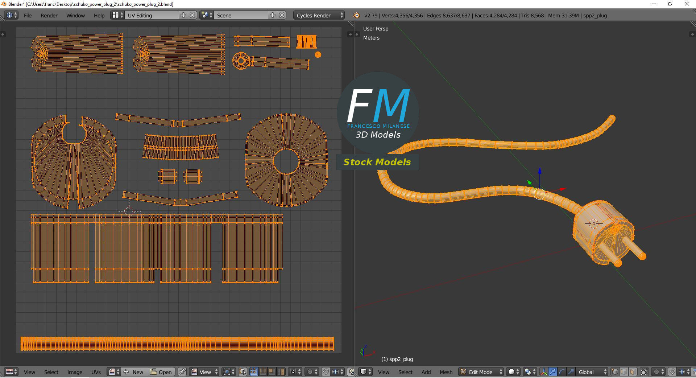
Task: Open the 3D View's View menu
Action: 384,372
